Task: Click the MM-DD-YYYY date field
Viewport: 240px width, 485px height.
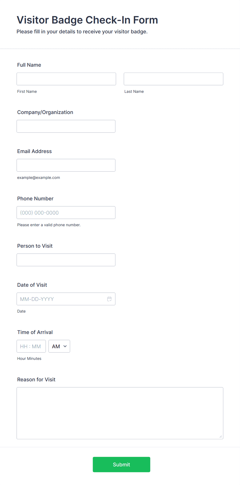Action: (x=66, y=299)
